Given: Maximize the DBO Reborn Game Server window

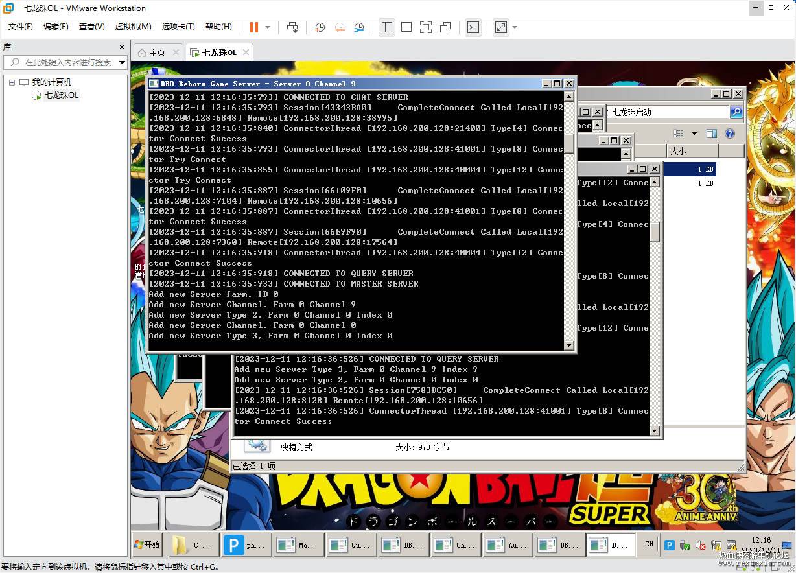Looking at the screenshot, I should 557,84.
